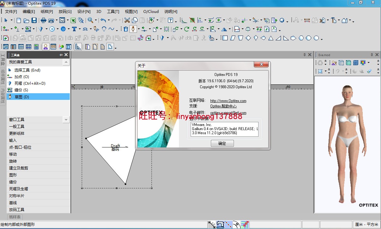
Task: Unpin the Eva.mod panel
Action: coord(372,54)
